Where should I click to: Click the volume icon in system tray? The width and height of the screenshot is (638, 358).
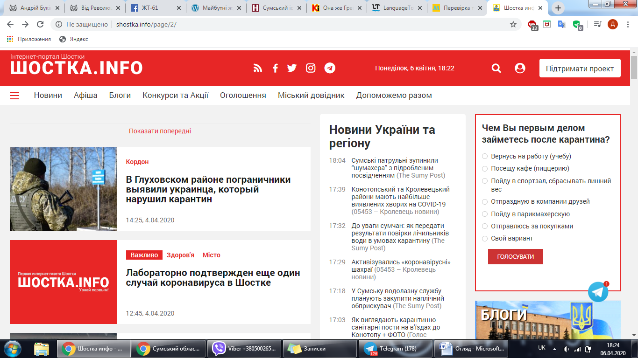(566, 349)
